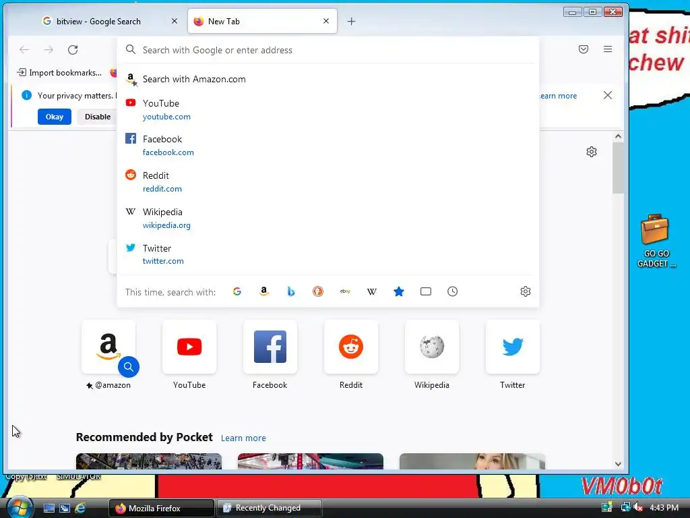Close the bitview Google Search tab
Image resolution: width=690 pixels, height=518 pixels.
click(x=175, y=21)
